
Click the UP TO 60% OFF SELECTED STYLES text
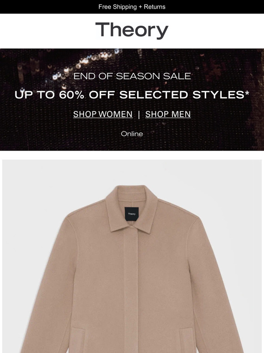coord(129,95)
